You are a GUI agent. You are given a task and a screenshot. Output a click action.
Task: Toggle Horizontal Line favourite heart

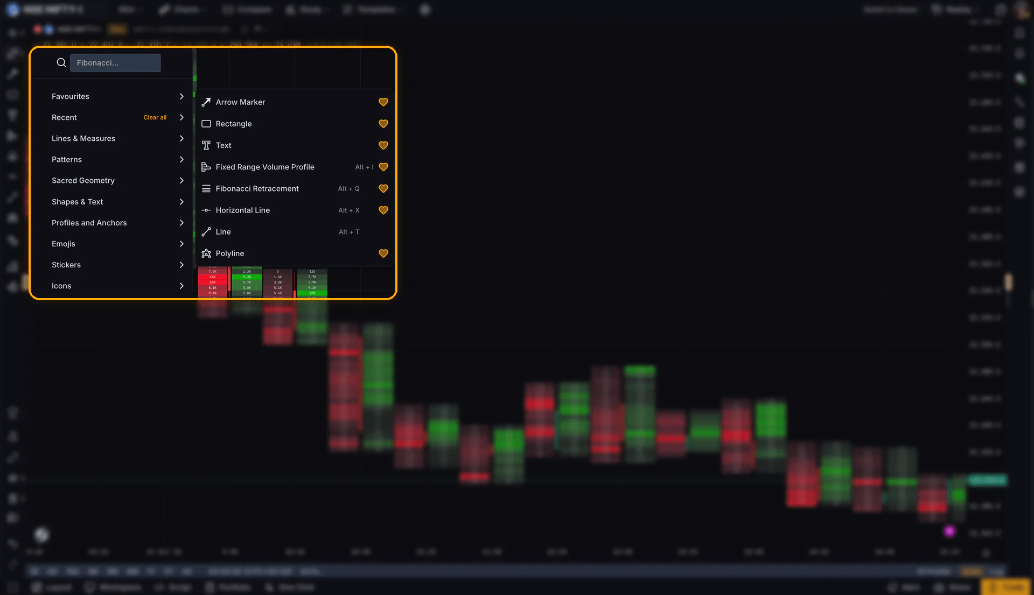383,210
